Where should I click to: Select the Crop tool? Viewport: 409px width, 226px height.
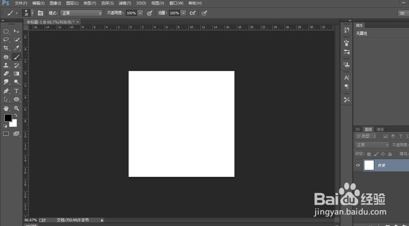tap(6, 48)
